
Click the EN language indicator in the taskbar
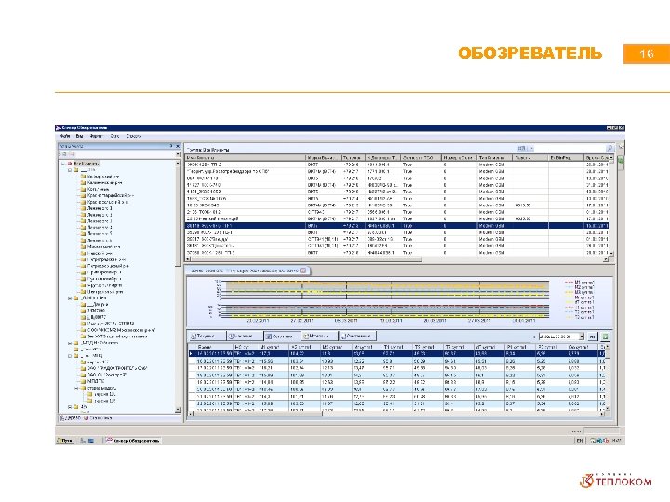[580, 440]
